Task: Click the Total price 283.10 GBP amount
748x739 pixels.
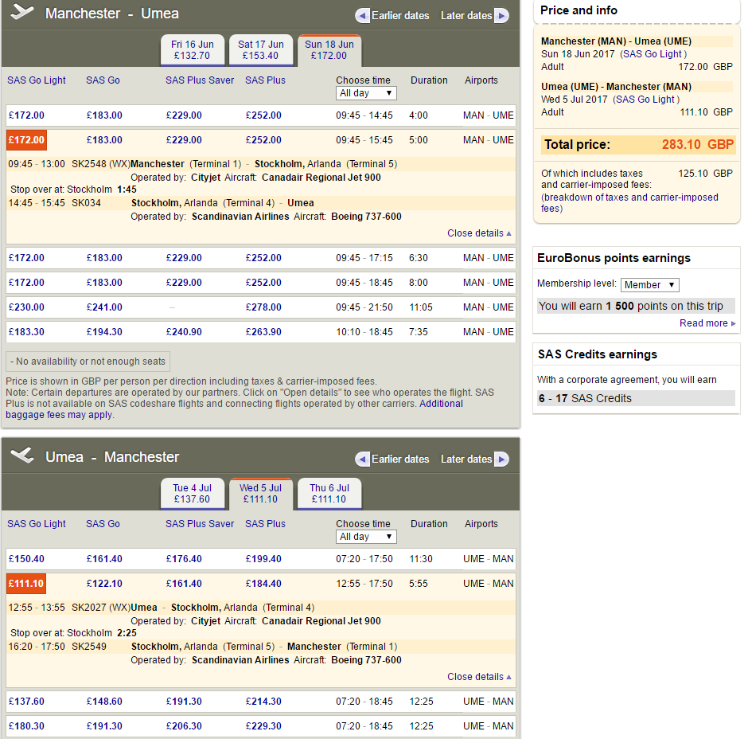Action: tap(697, 144)
